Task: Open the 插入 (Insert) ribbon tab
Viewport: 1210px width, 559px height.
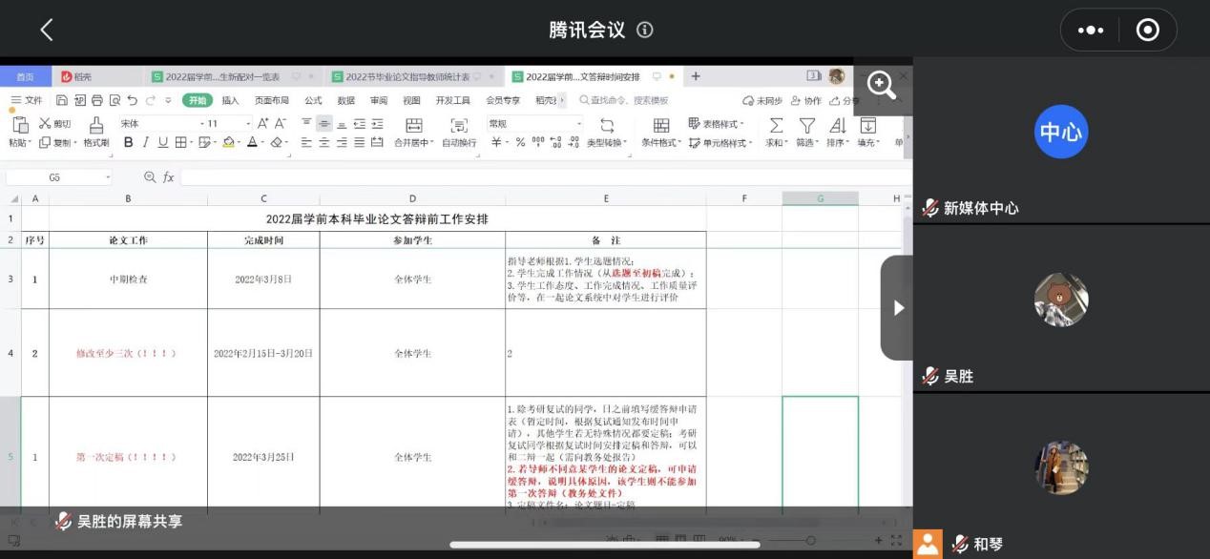Action: pyautogui.click(x=230, y=100)
